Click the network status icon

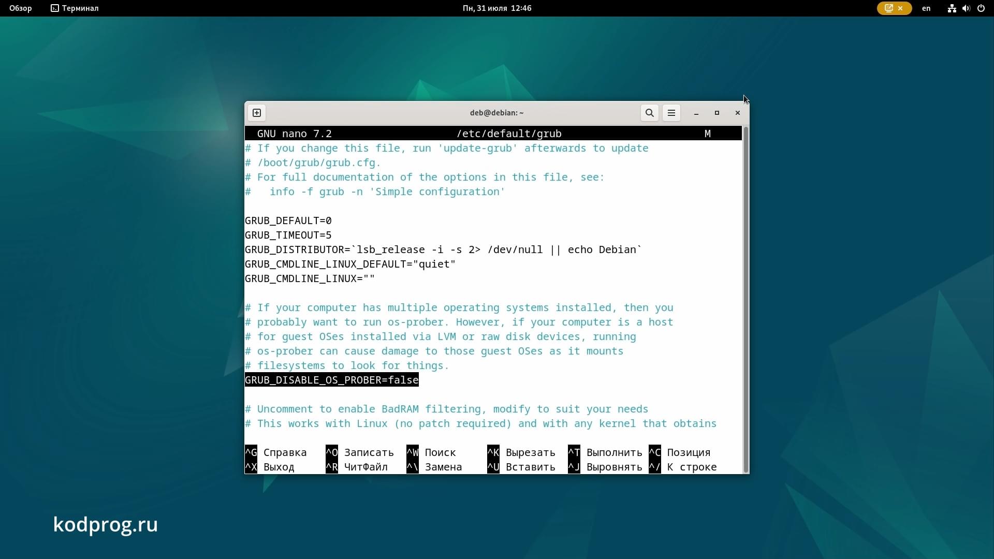[x=952, y=8]
